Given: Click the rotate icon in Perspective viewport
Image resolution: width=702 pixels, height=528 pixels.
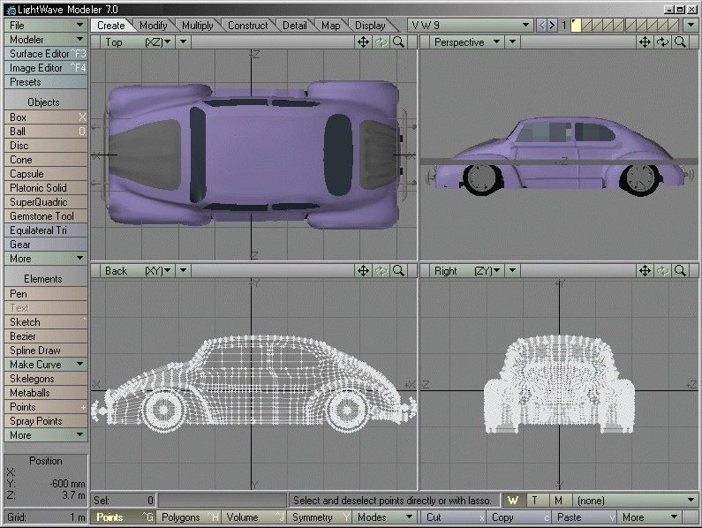Looking at the screenshot, I should point(663,41).
